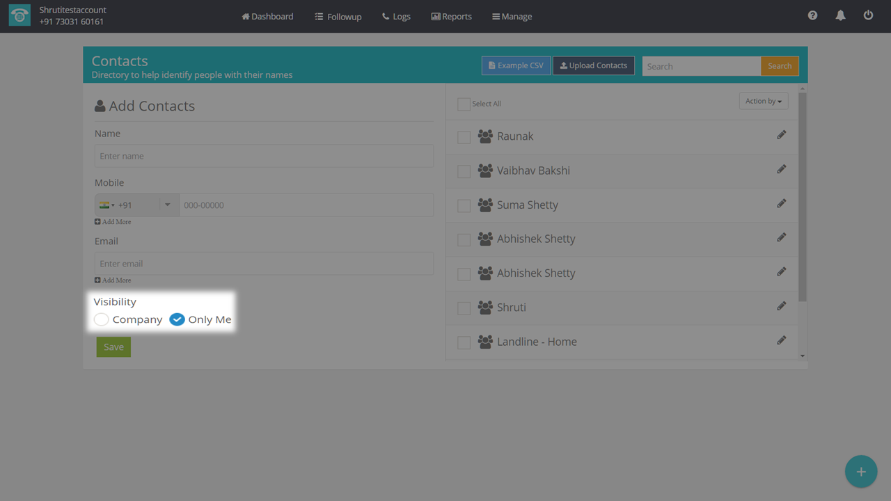
Task: Click the power logout icon
Action: point(868,15)
